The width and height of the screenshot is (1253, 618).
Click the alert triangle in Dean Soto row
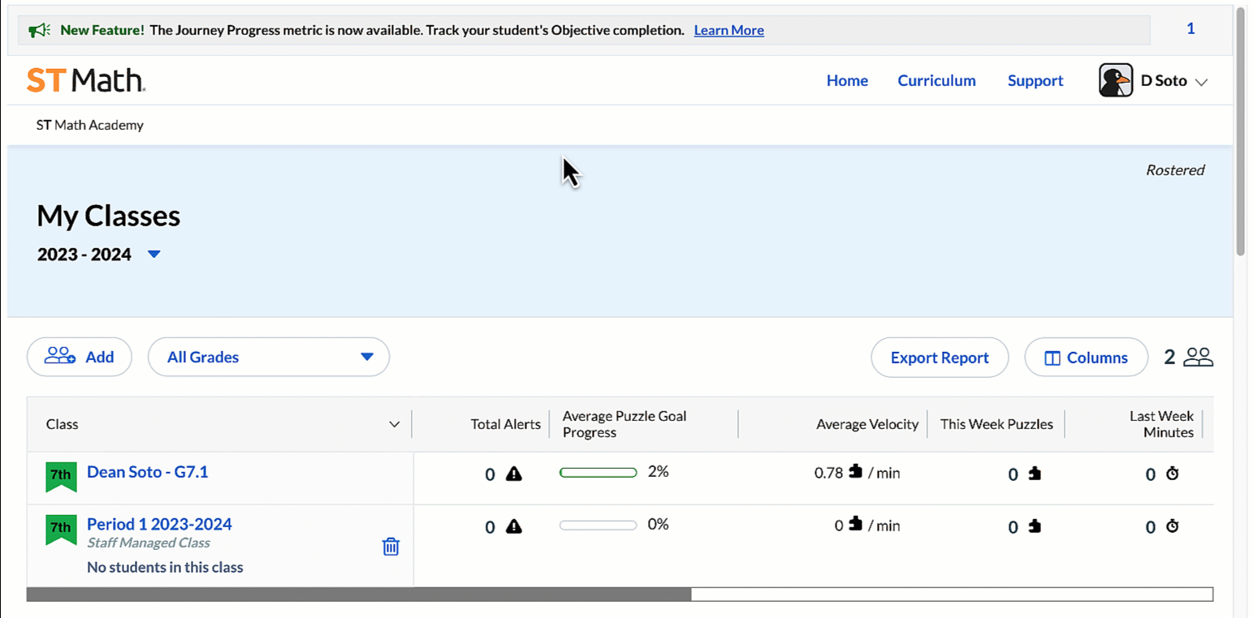click(514, 474)
